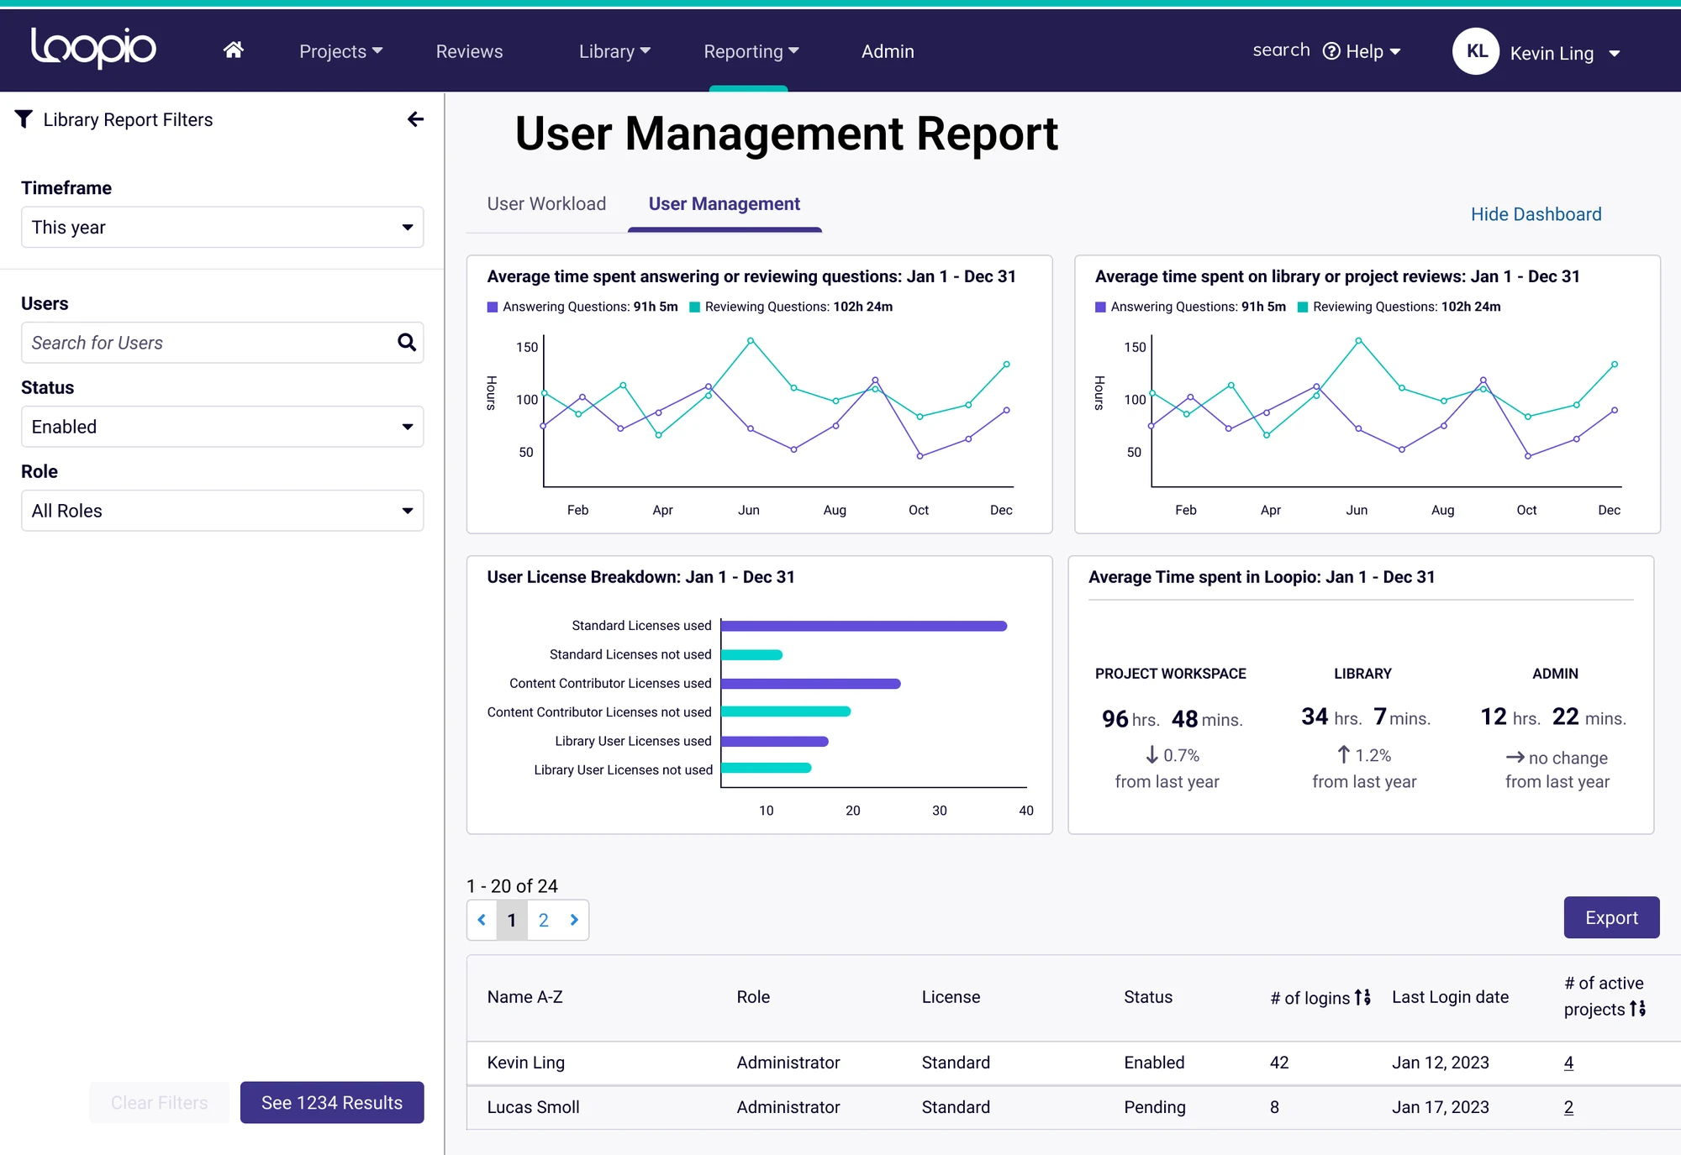
Task: Click the filter funnel icon
Action: point(24,119)
